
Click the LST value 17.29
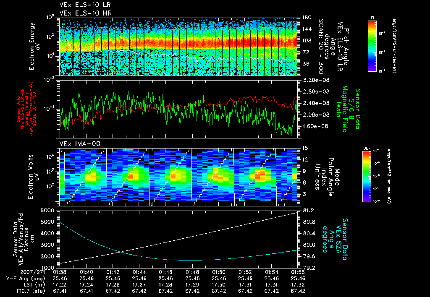click(192, 285)
